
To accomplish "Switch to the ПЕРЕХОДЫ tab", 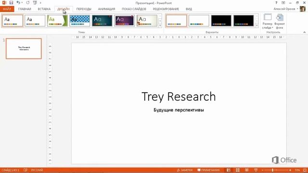I will [x=84, y=9].
